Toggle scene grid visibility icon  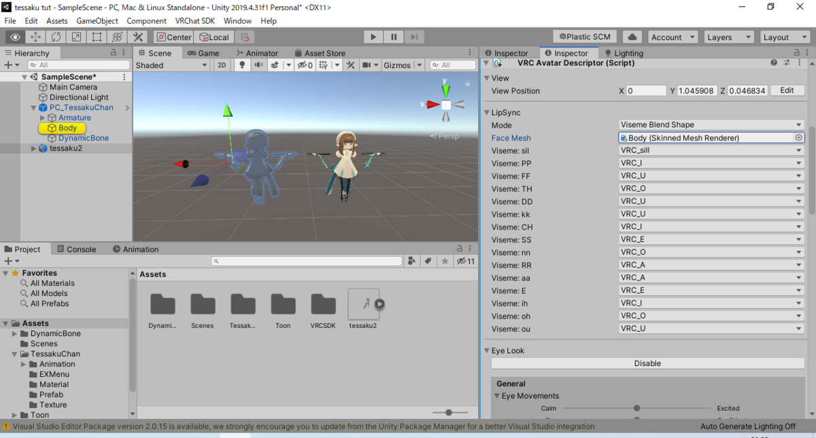322,65
